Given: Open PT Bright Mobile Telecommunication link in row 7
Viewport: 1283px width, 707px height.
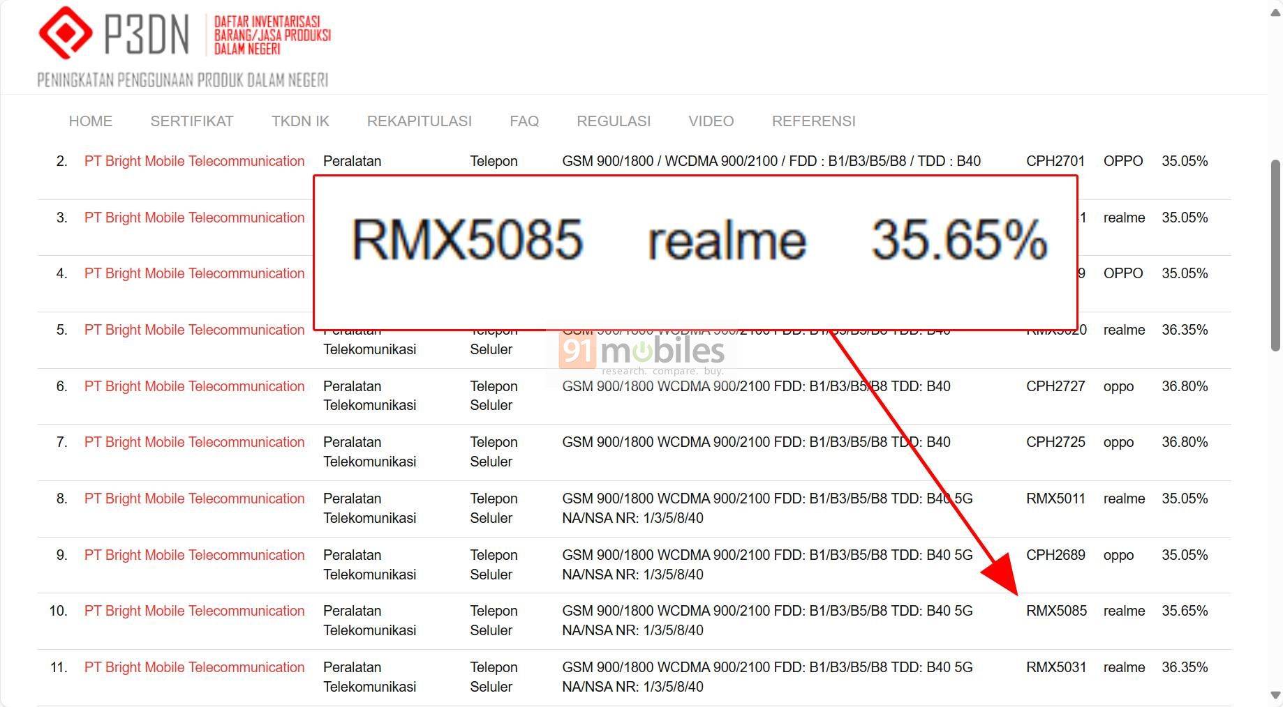Looking at the screenshot, I should click(x=194, y=442).
